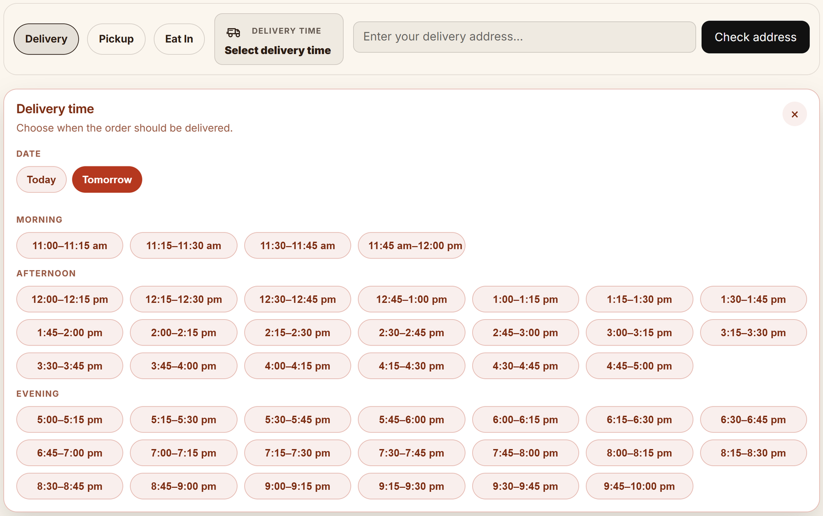The image size is (823, 516).
Task: Click the Check address button
Action: click(x=755, y=37)
